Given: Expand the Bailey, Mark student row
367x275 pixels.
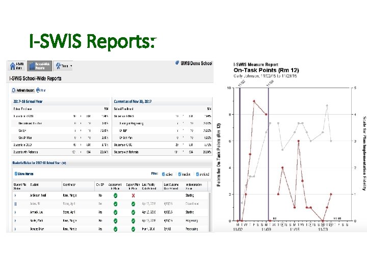Looking at the screenshot, I should coord(15,221).
